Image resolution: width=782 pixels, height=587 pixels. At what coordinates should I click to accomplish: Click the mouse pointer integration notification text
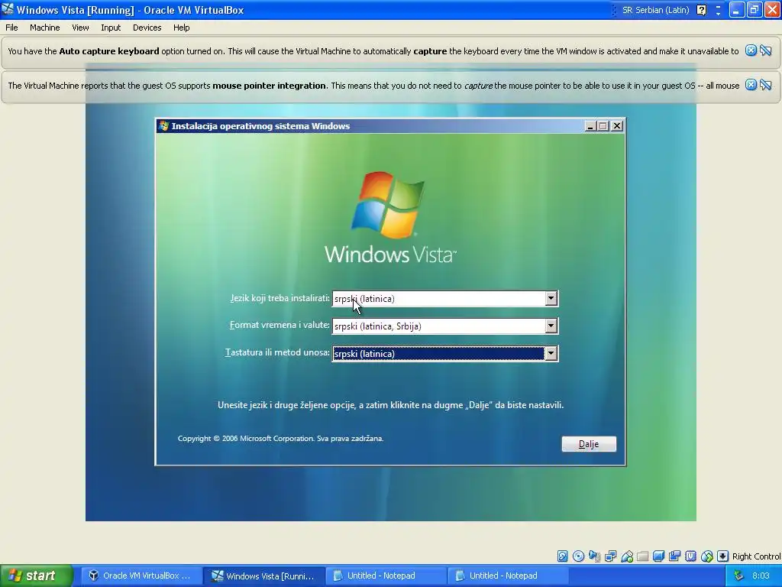373,86
